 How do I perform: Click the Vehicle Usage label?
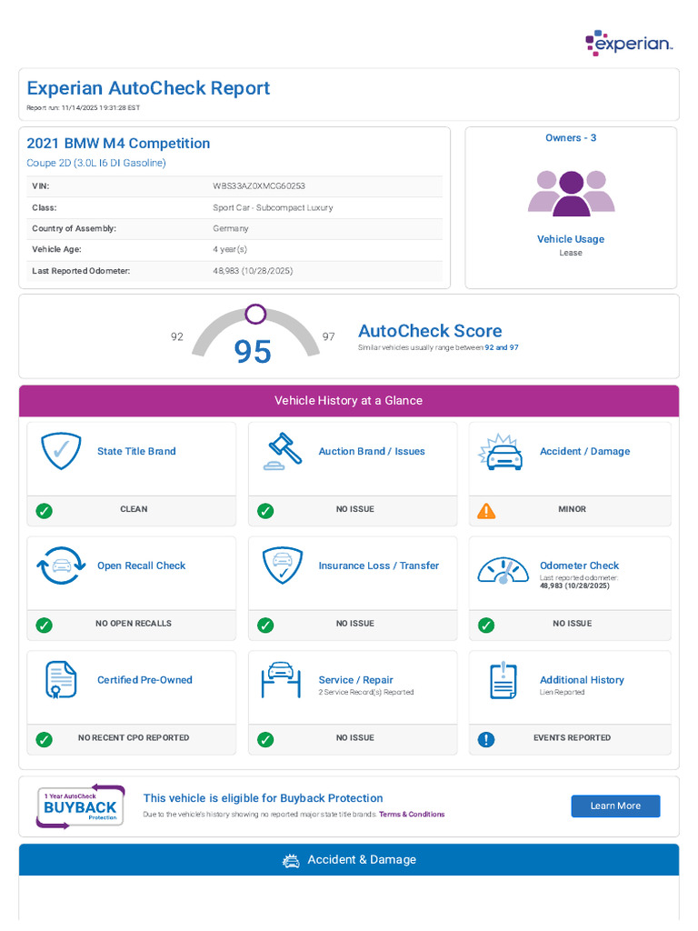[x=571, y=239]
